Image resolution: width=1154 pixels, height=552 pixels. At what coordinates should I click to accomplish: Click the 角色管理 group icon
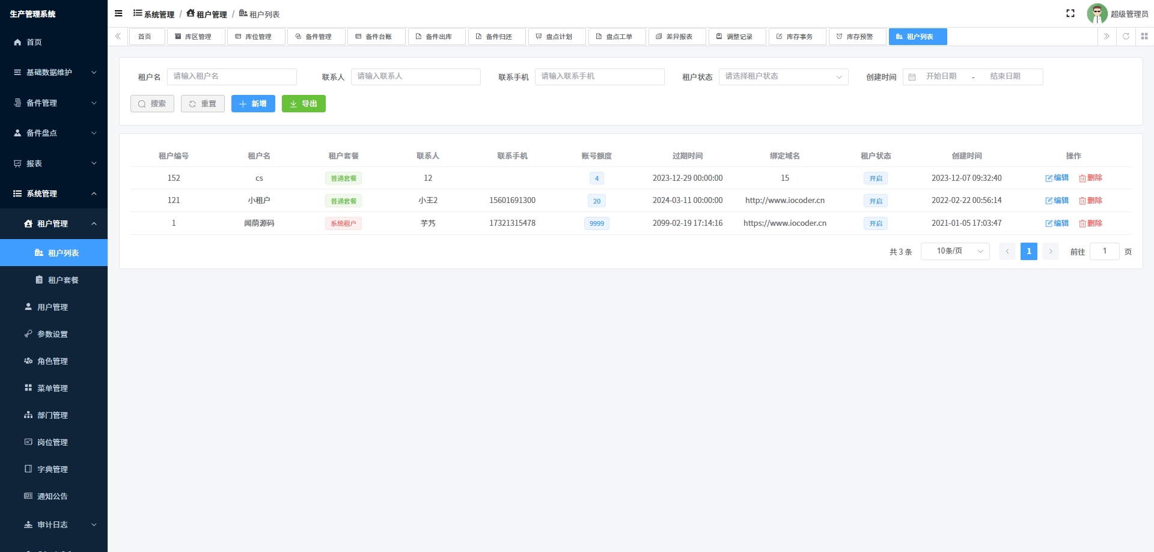point(28,360)
